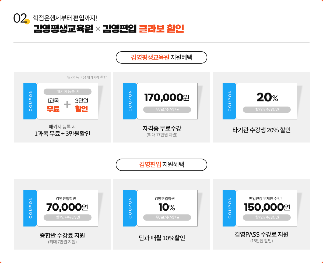
Task: Click the 김영편입 지원혜택 pill label
Action: pyautogui.click(x=161, y=165)
